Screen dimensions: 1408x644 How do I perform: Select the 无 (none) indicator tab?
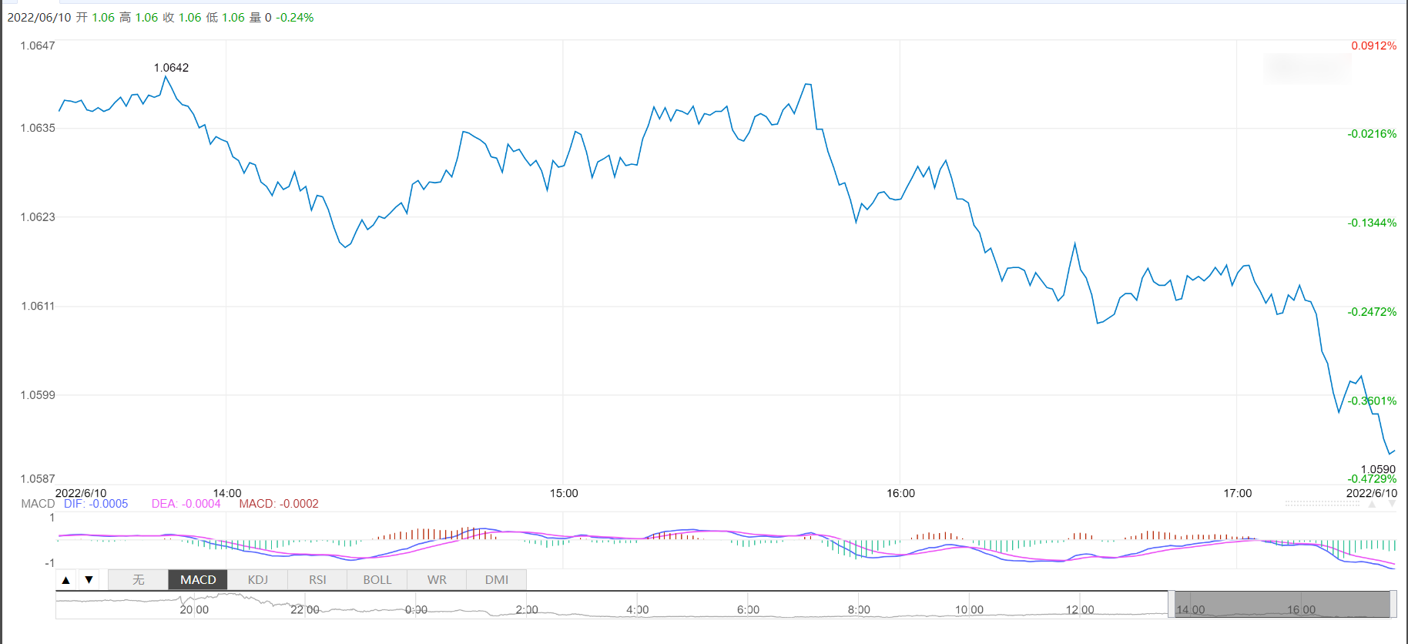pyautogui.click(x=139, y=580)
